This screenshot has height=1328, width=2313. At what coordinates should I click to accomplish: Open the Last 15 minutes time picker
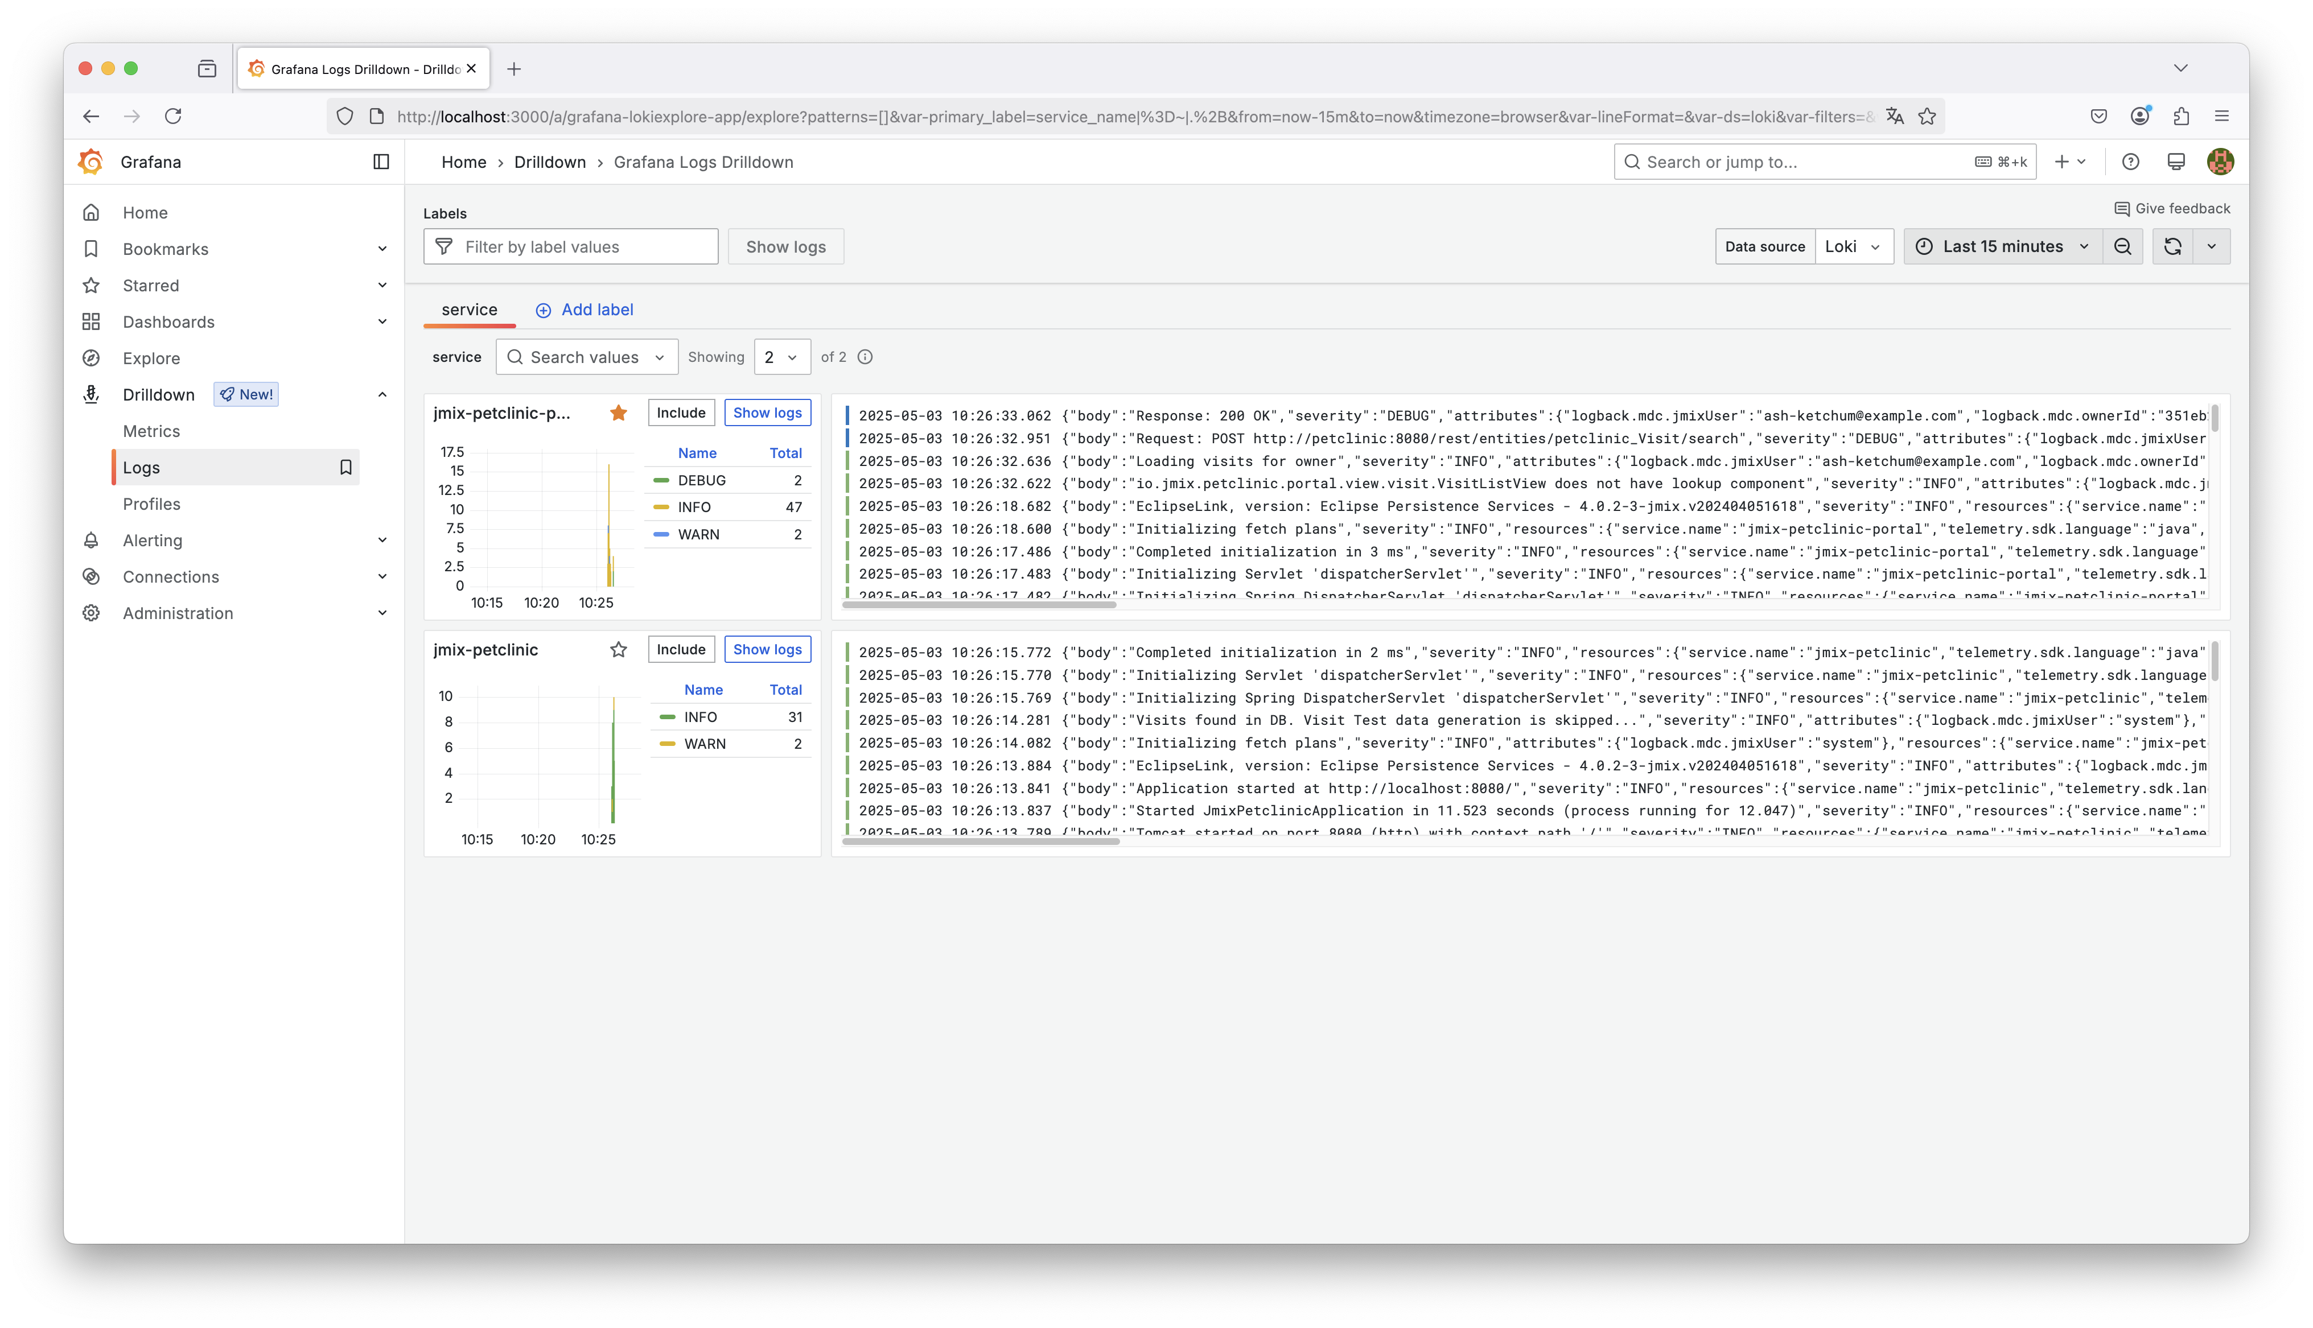pos(2002,246)
